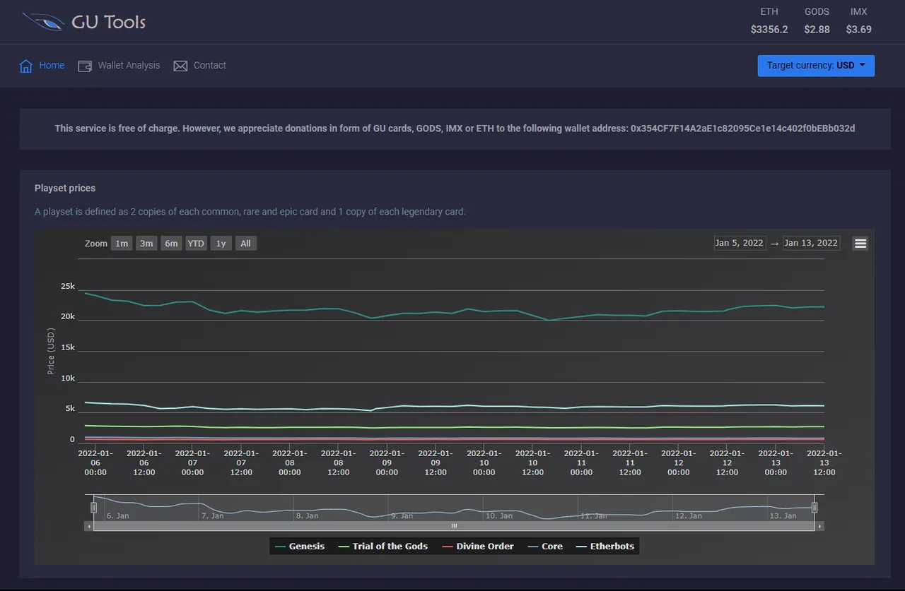The width and height of the screenshot is (905, 591).
Task: Click the 9. Jan navigator label
Action: point(402,516)
